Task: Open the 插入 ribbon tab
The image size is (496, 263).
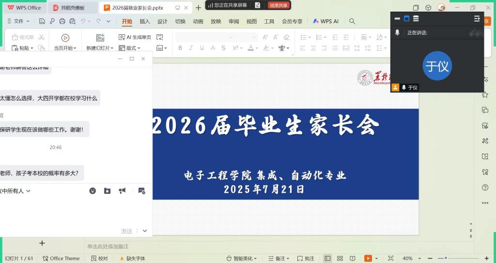Action: pos(145,21)
